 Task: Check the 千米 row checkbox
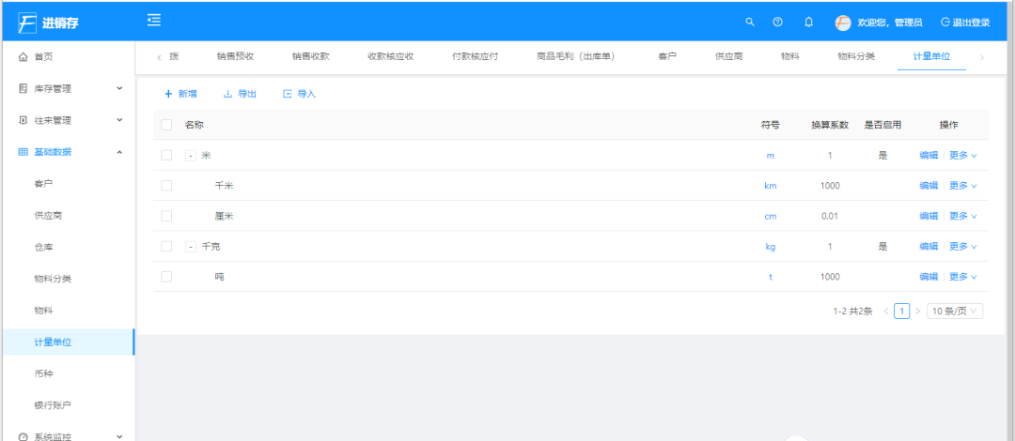pyautogui.click(x=166, y=186)
